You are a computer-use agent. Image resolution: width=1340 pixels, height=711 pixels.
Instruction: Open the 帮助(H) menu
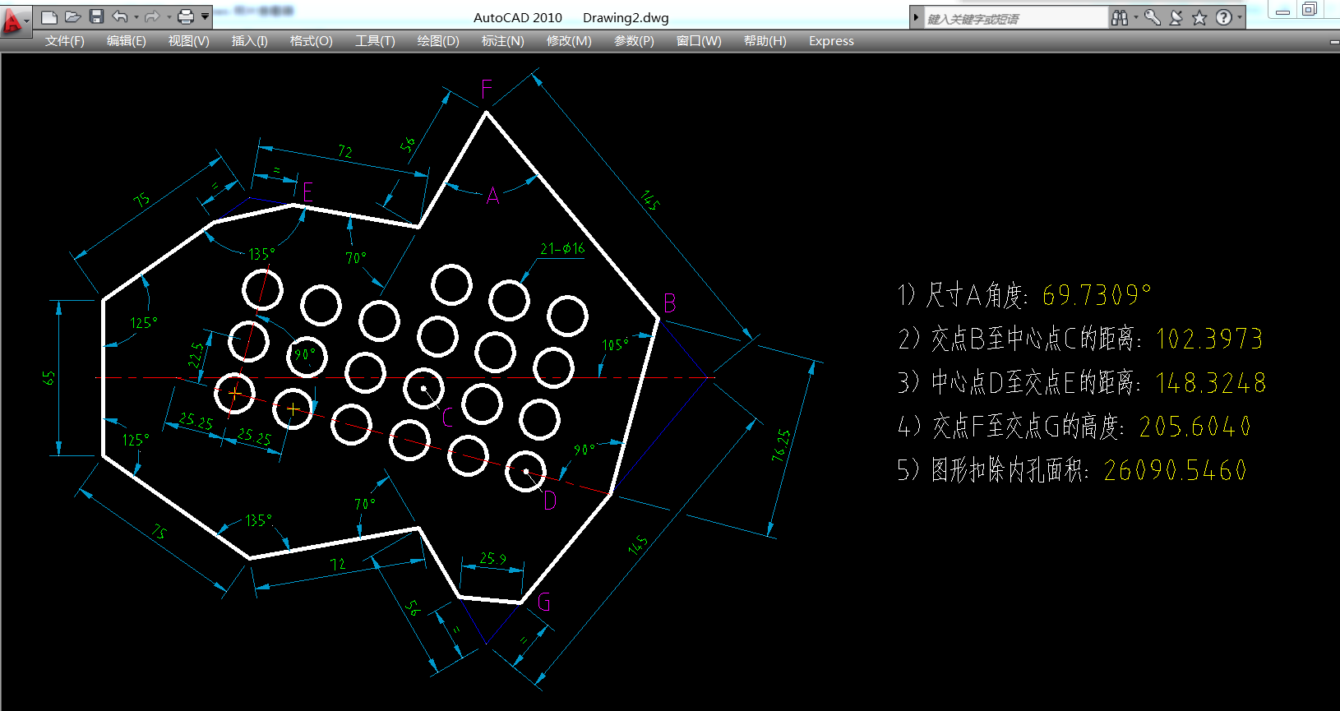[765, 41]
